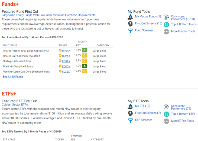Click the Funds+ section heading
This screenshot has width=198, height=141.
point(10,4)
